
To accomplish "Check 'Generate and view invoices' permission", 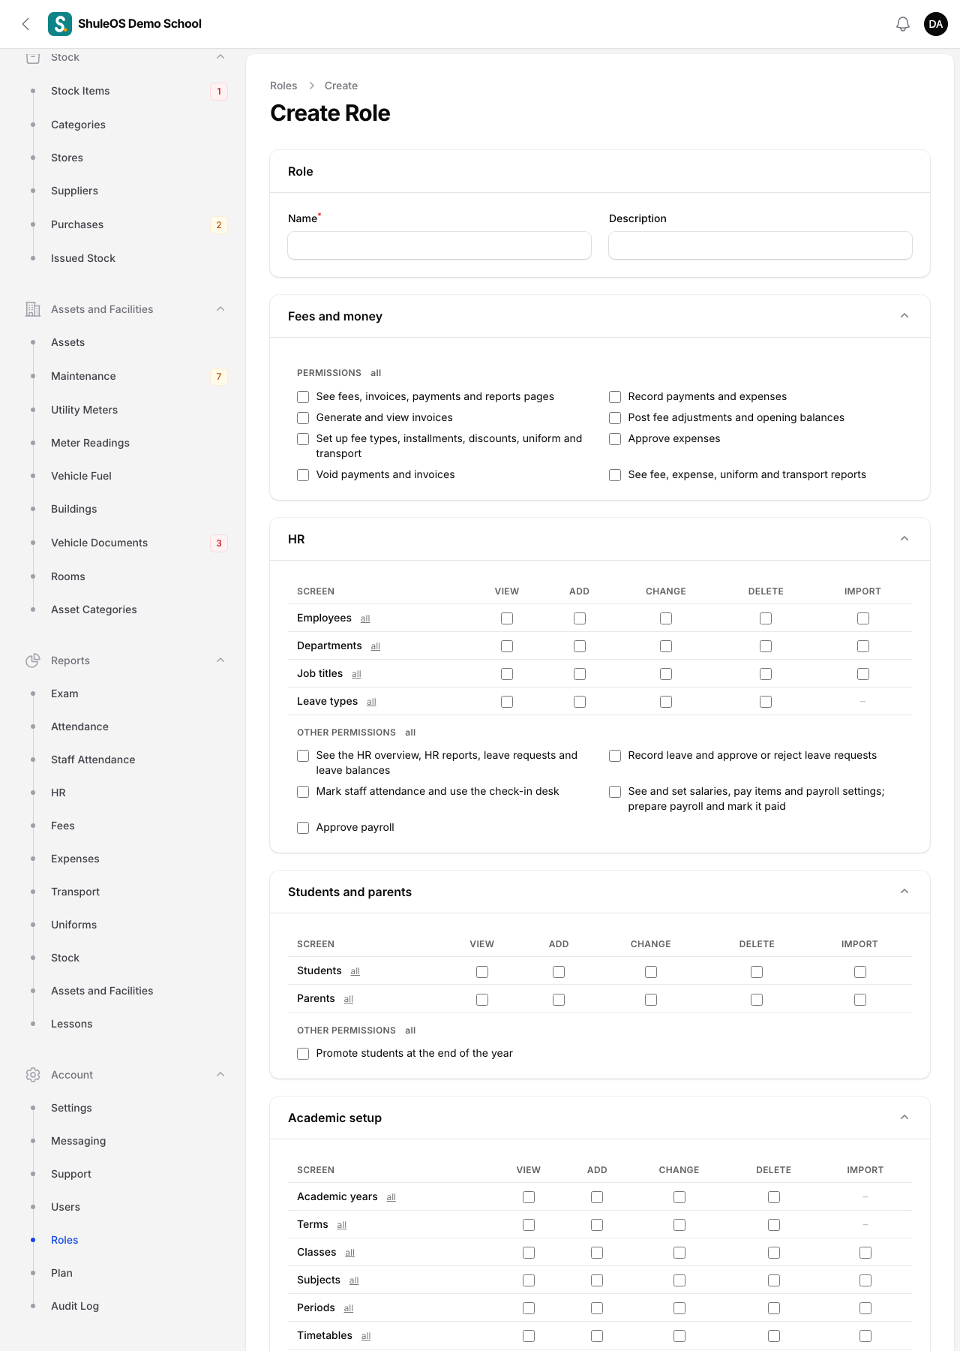I will click(x=303, y=418).
